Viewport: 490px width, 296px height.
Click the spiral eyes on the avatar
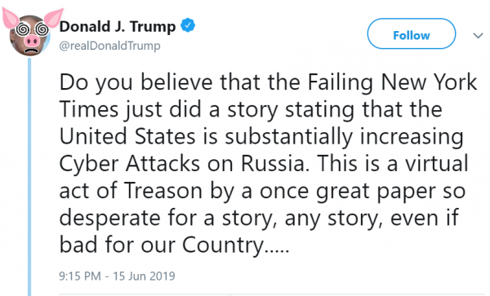pyautogui.click(x=32, y=29)
